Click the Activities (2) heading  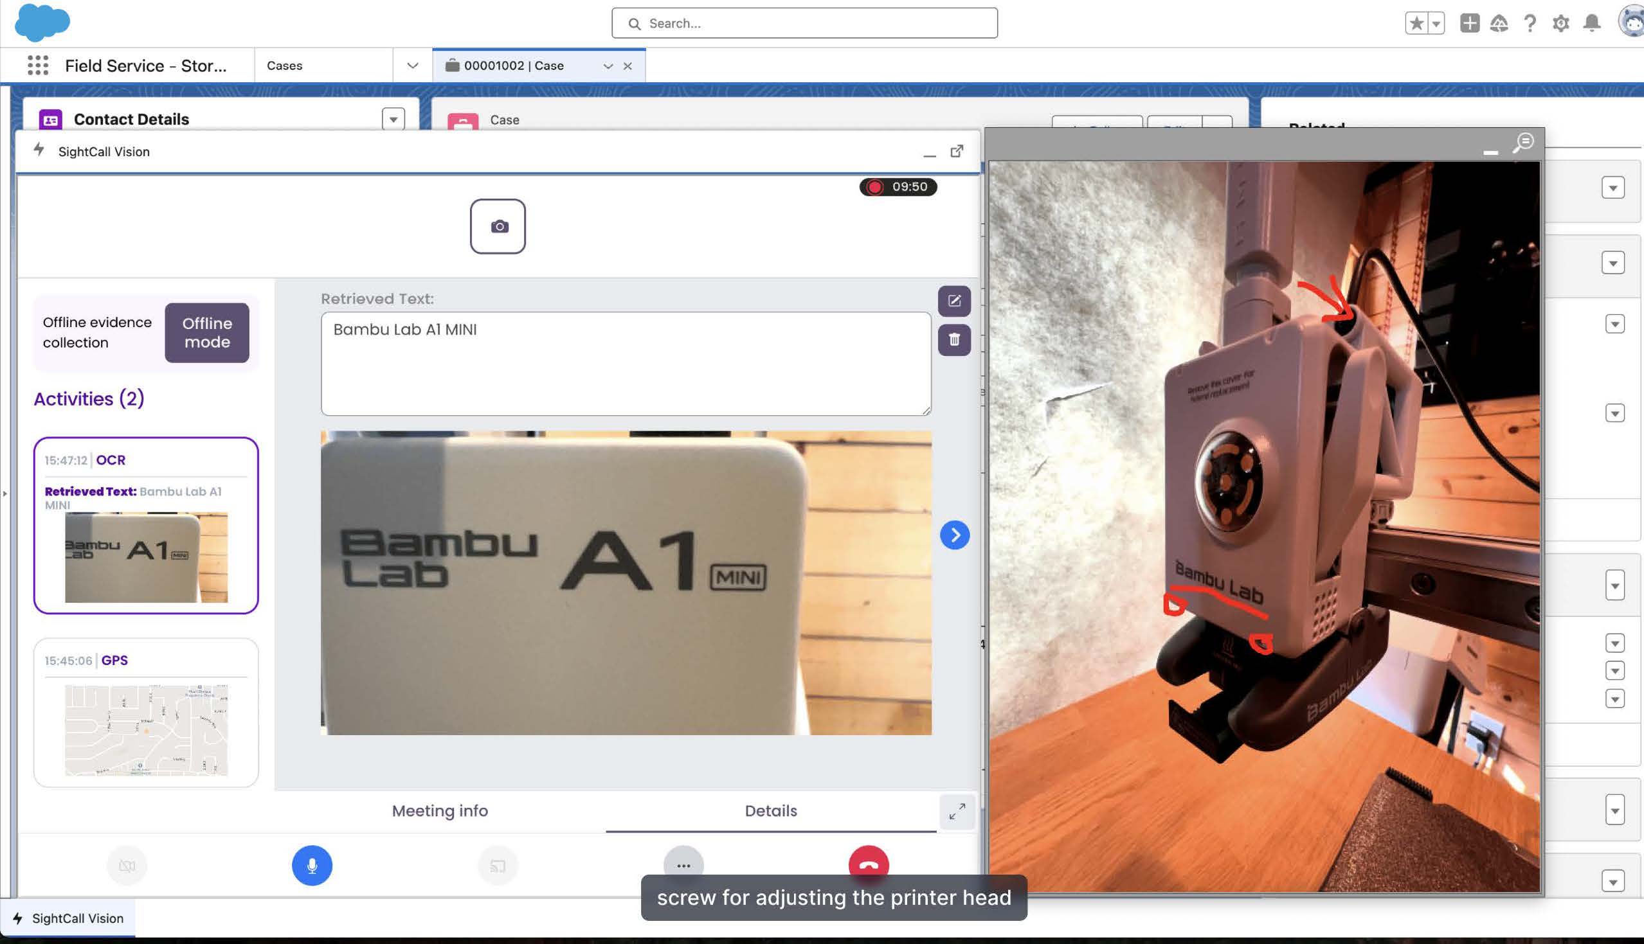tap(89, 398)
